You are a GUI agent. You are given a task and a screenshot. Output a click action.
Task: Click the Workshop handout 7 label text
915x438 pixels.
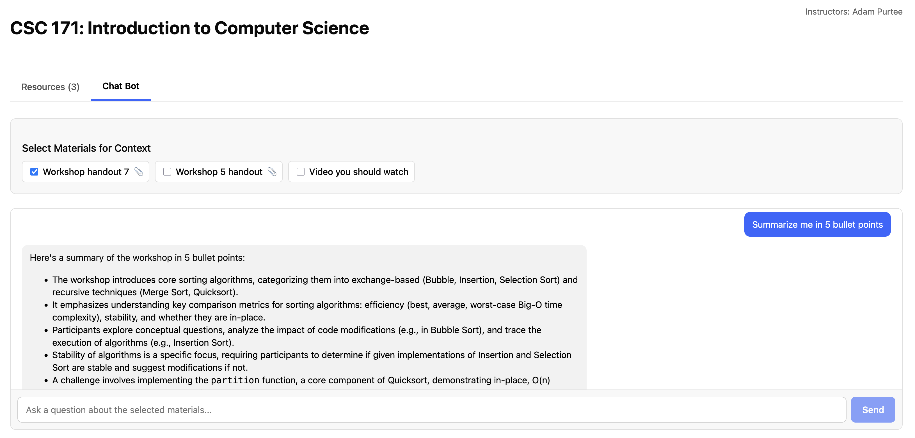[86, 172]
